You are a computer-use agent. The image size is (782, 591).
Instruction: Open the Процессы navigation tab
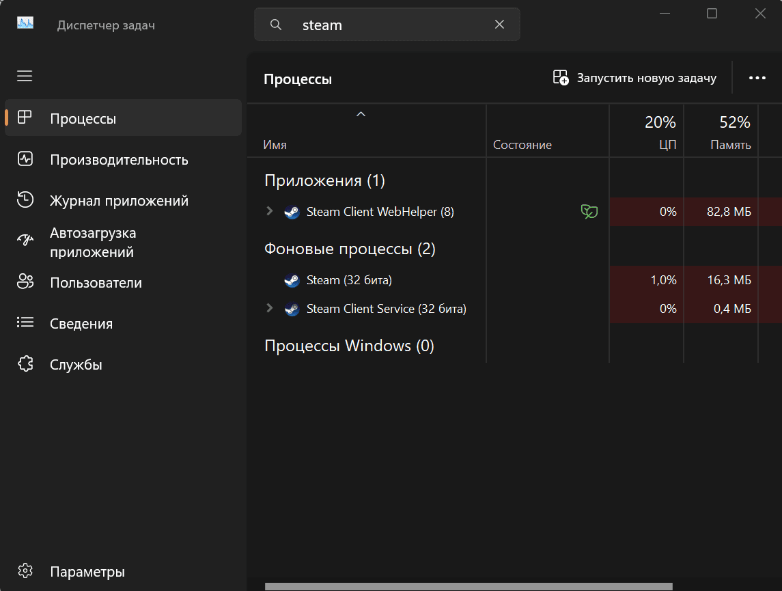click(x=123, y=118)
